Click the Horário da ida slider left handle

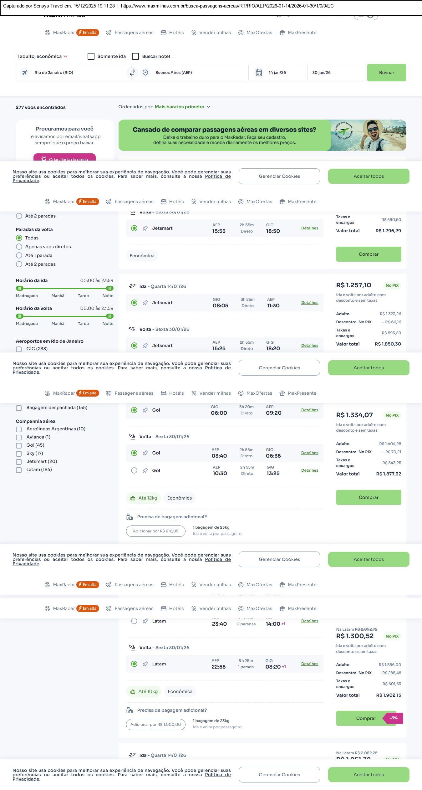coord(20,288)
